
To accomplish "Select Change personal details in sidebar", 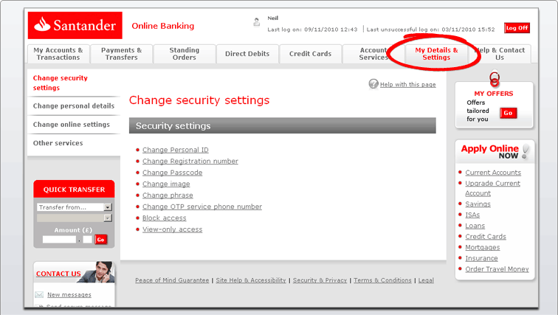I will 74,106.
